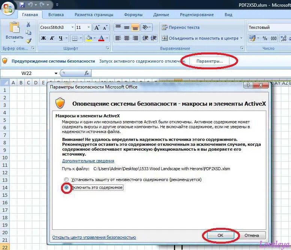This screenshot has height=250, width=291.
Task: Customize the quick access toolbar dropdown
Action: click(57, 5)
